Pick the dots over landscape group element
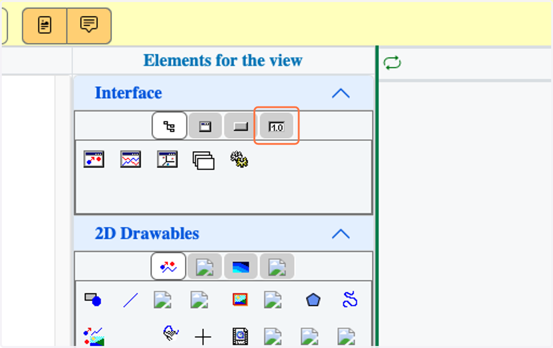Screen dimensions: 553x348 pos(94,336)
